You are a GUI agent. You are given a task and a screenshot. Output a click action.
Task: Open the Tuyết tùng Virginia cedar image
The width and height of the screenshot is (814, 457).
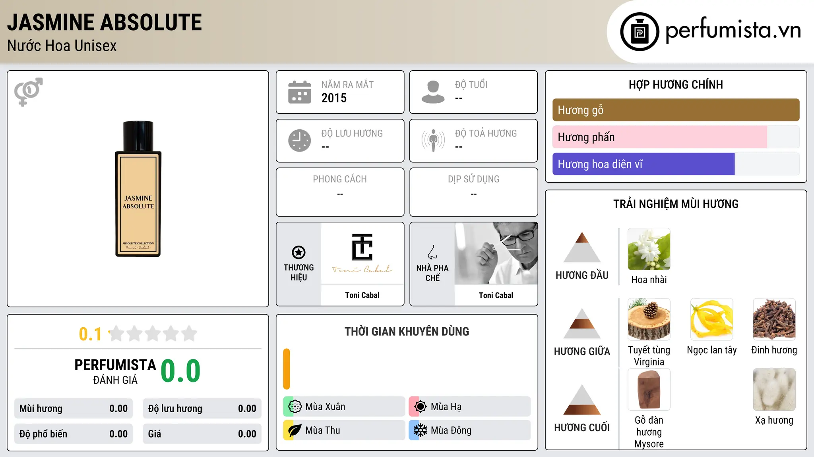tap(649, 319)
